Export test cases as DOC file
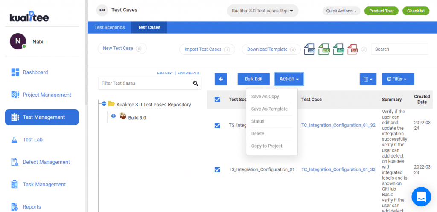 (309, 49)
